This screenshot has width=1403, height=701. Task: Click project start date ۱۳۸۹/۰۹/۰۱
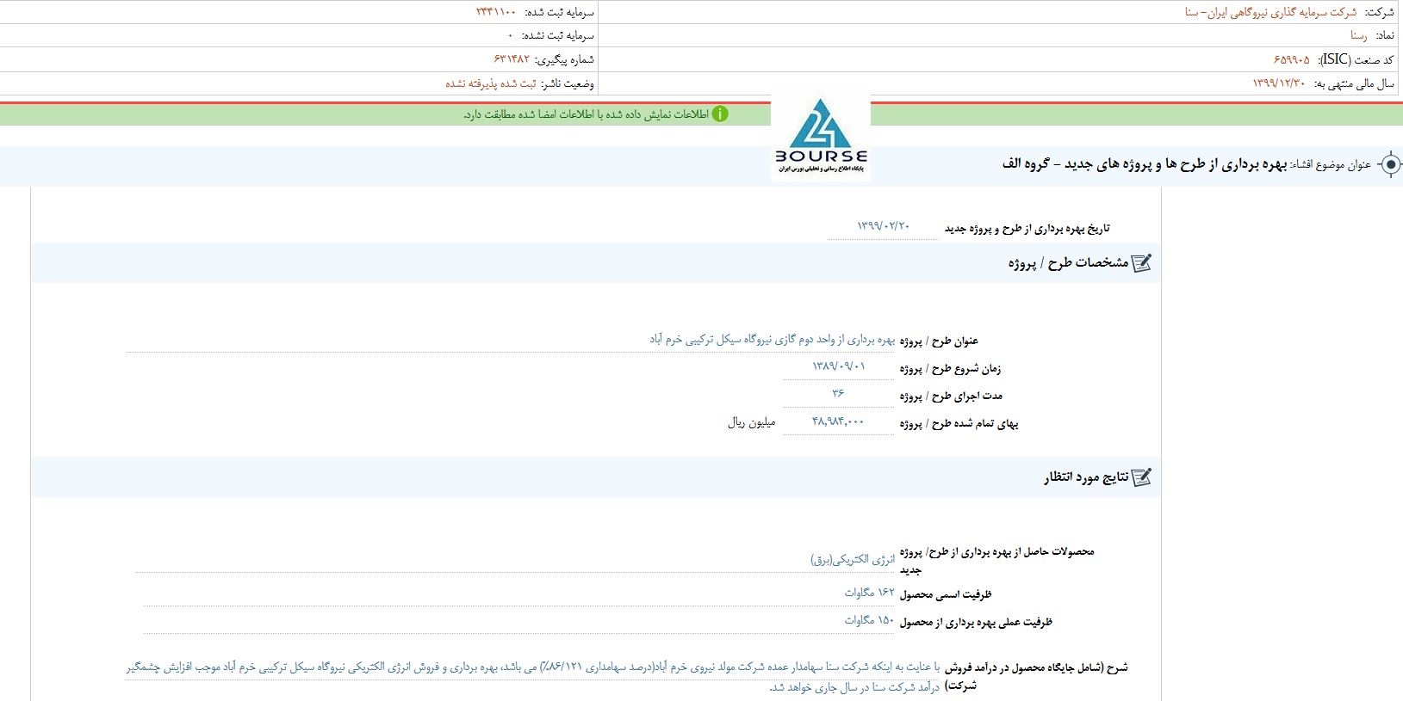tap(838, 366)
